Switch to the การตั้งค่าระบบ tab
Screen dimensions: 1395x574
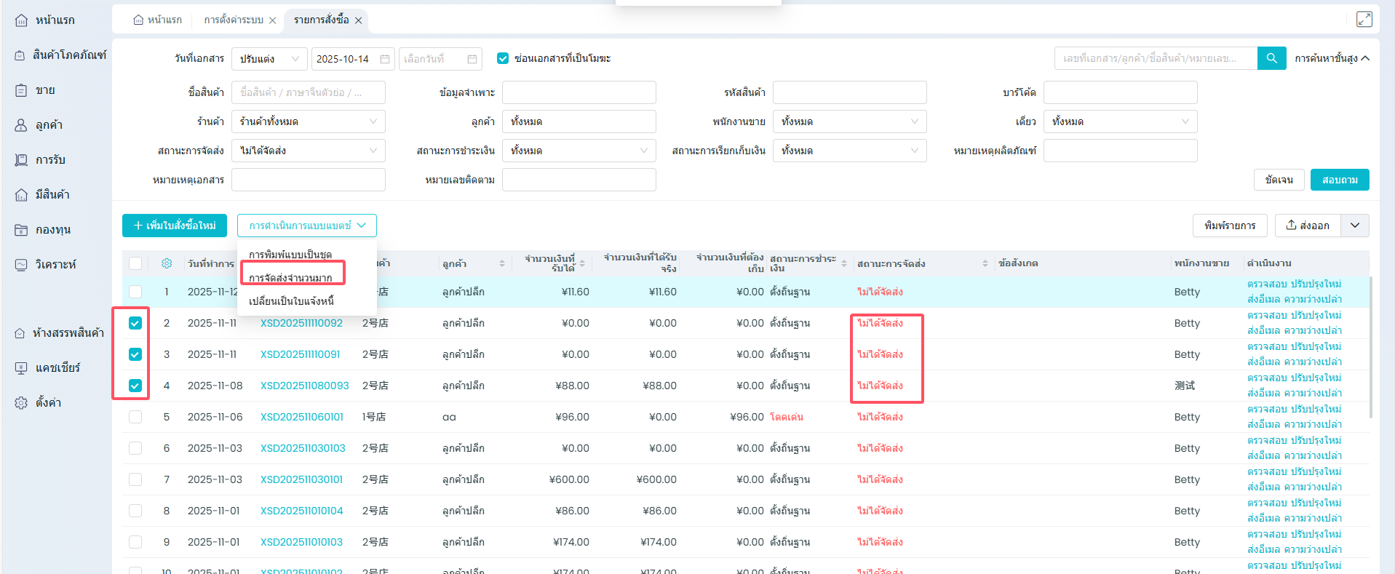233,20
